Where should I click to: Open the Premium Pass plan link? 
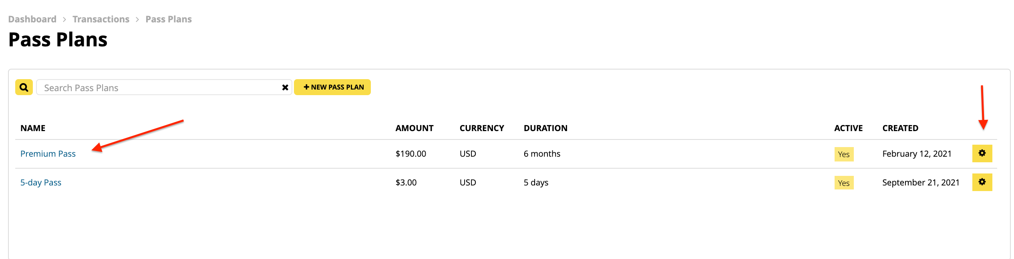point(48,154)
